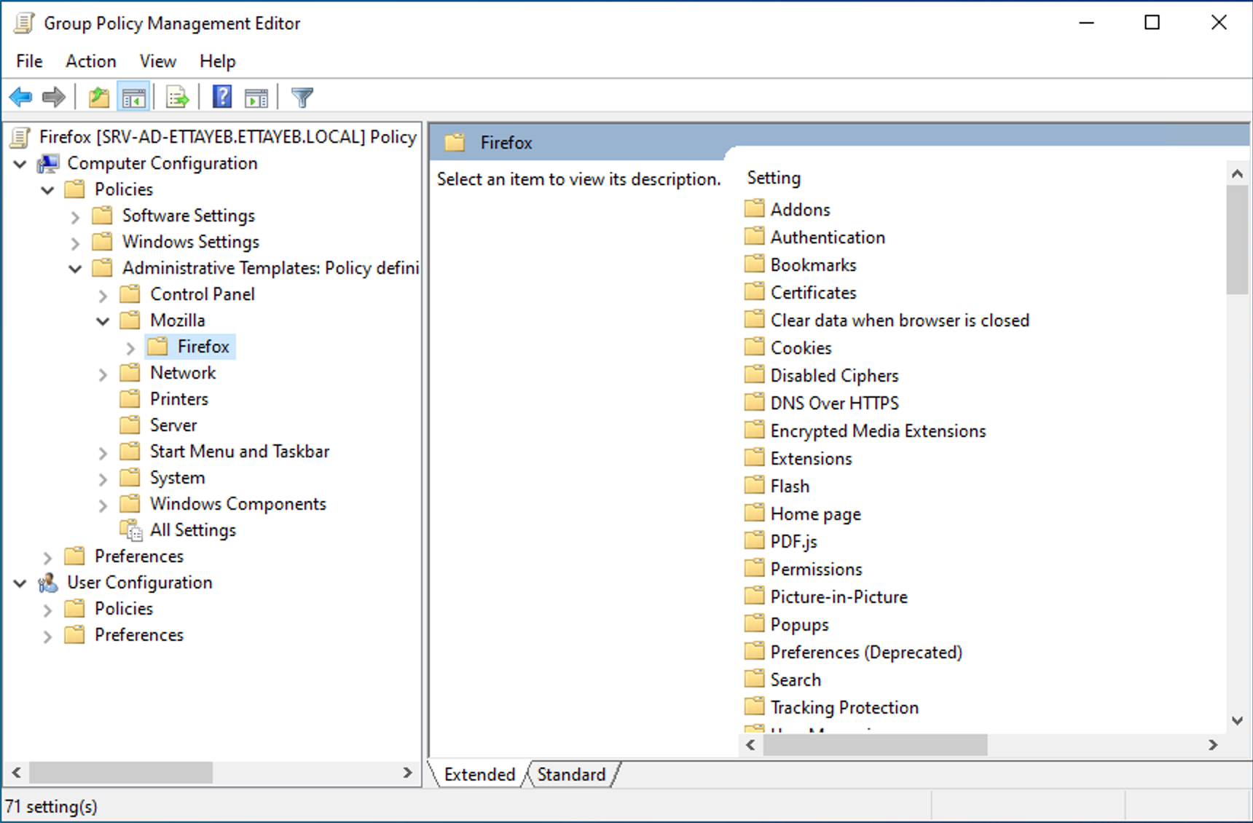Screen dimensions: 1253x823
Task: Open Clear data when browser is closed
Action: [x=900, y=320]
